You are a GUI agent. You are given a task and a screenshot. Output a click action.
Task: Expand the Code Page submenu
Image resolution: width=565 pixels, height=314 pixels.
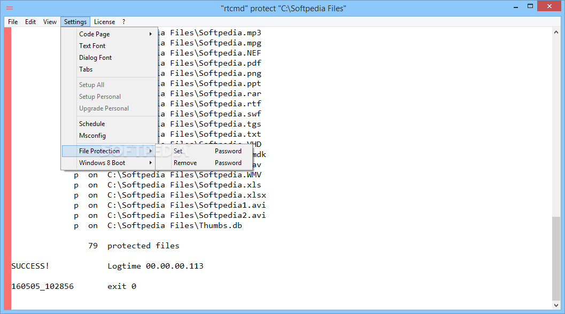tap(110, 34)
